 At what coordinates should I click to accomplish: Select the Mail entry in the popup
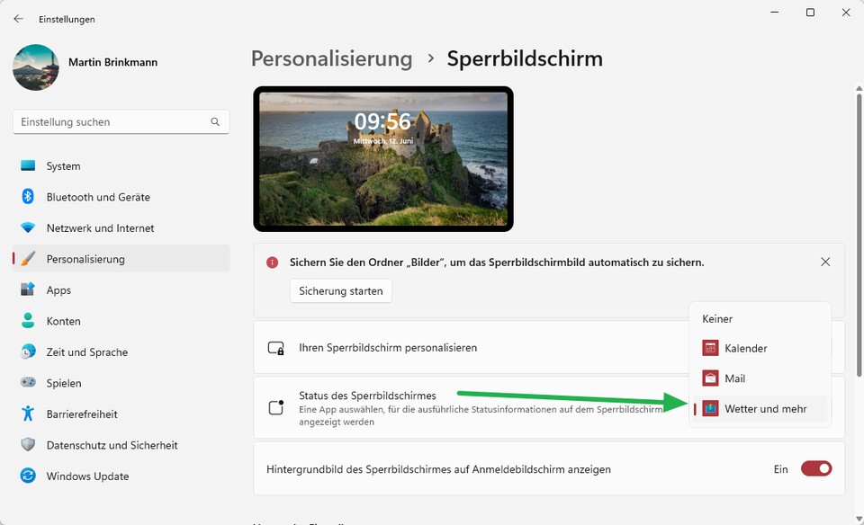[x=737, y=378]
